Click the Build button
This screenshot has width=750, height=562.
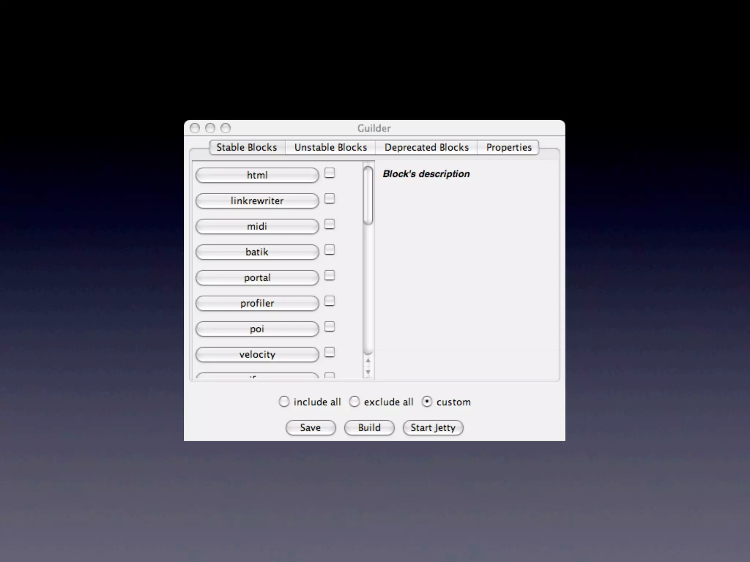coord(369,428)
